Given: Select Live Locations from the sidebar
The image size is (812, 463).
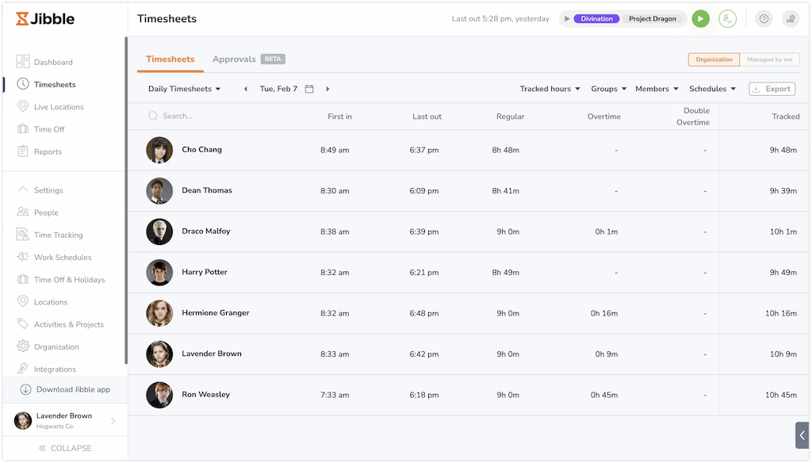Looking at the screenshot, I should click(x=58, y=106).
